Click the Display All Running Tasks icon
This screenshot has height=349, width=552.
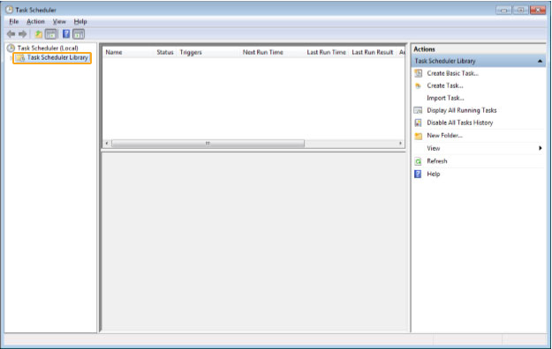pos(418,110)
